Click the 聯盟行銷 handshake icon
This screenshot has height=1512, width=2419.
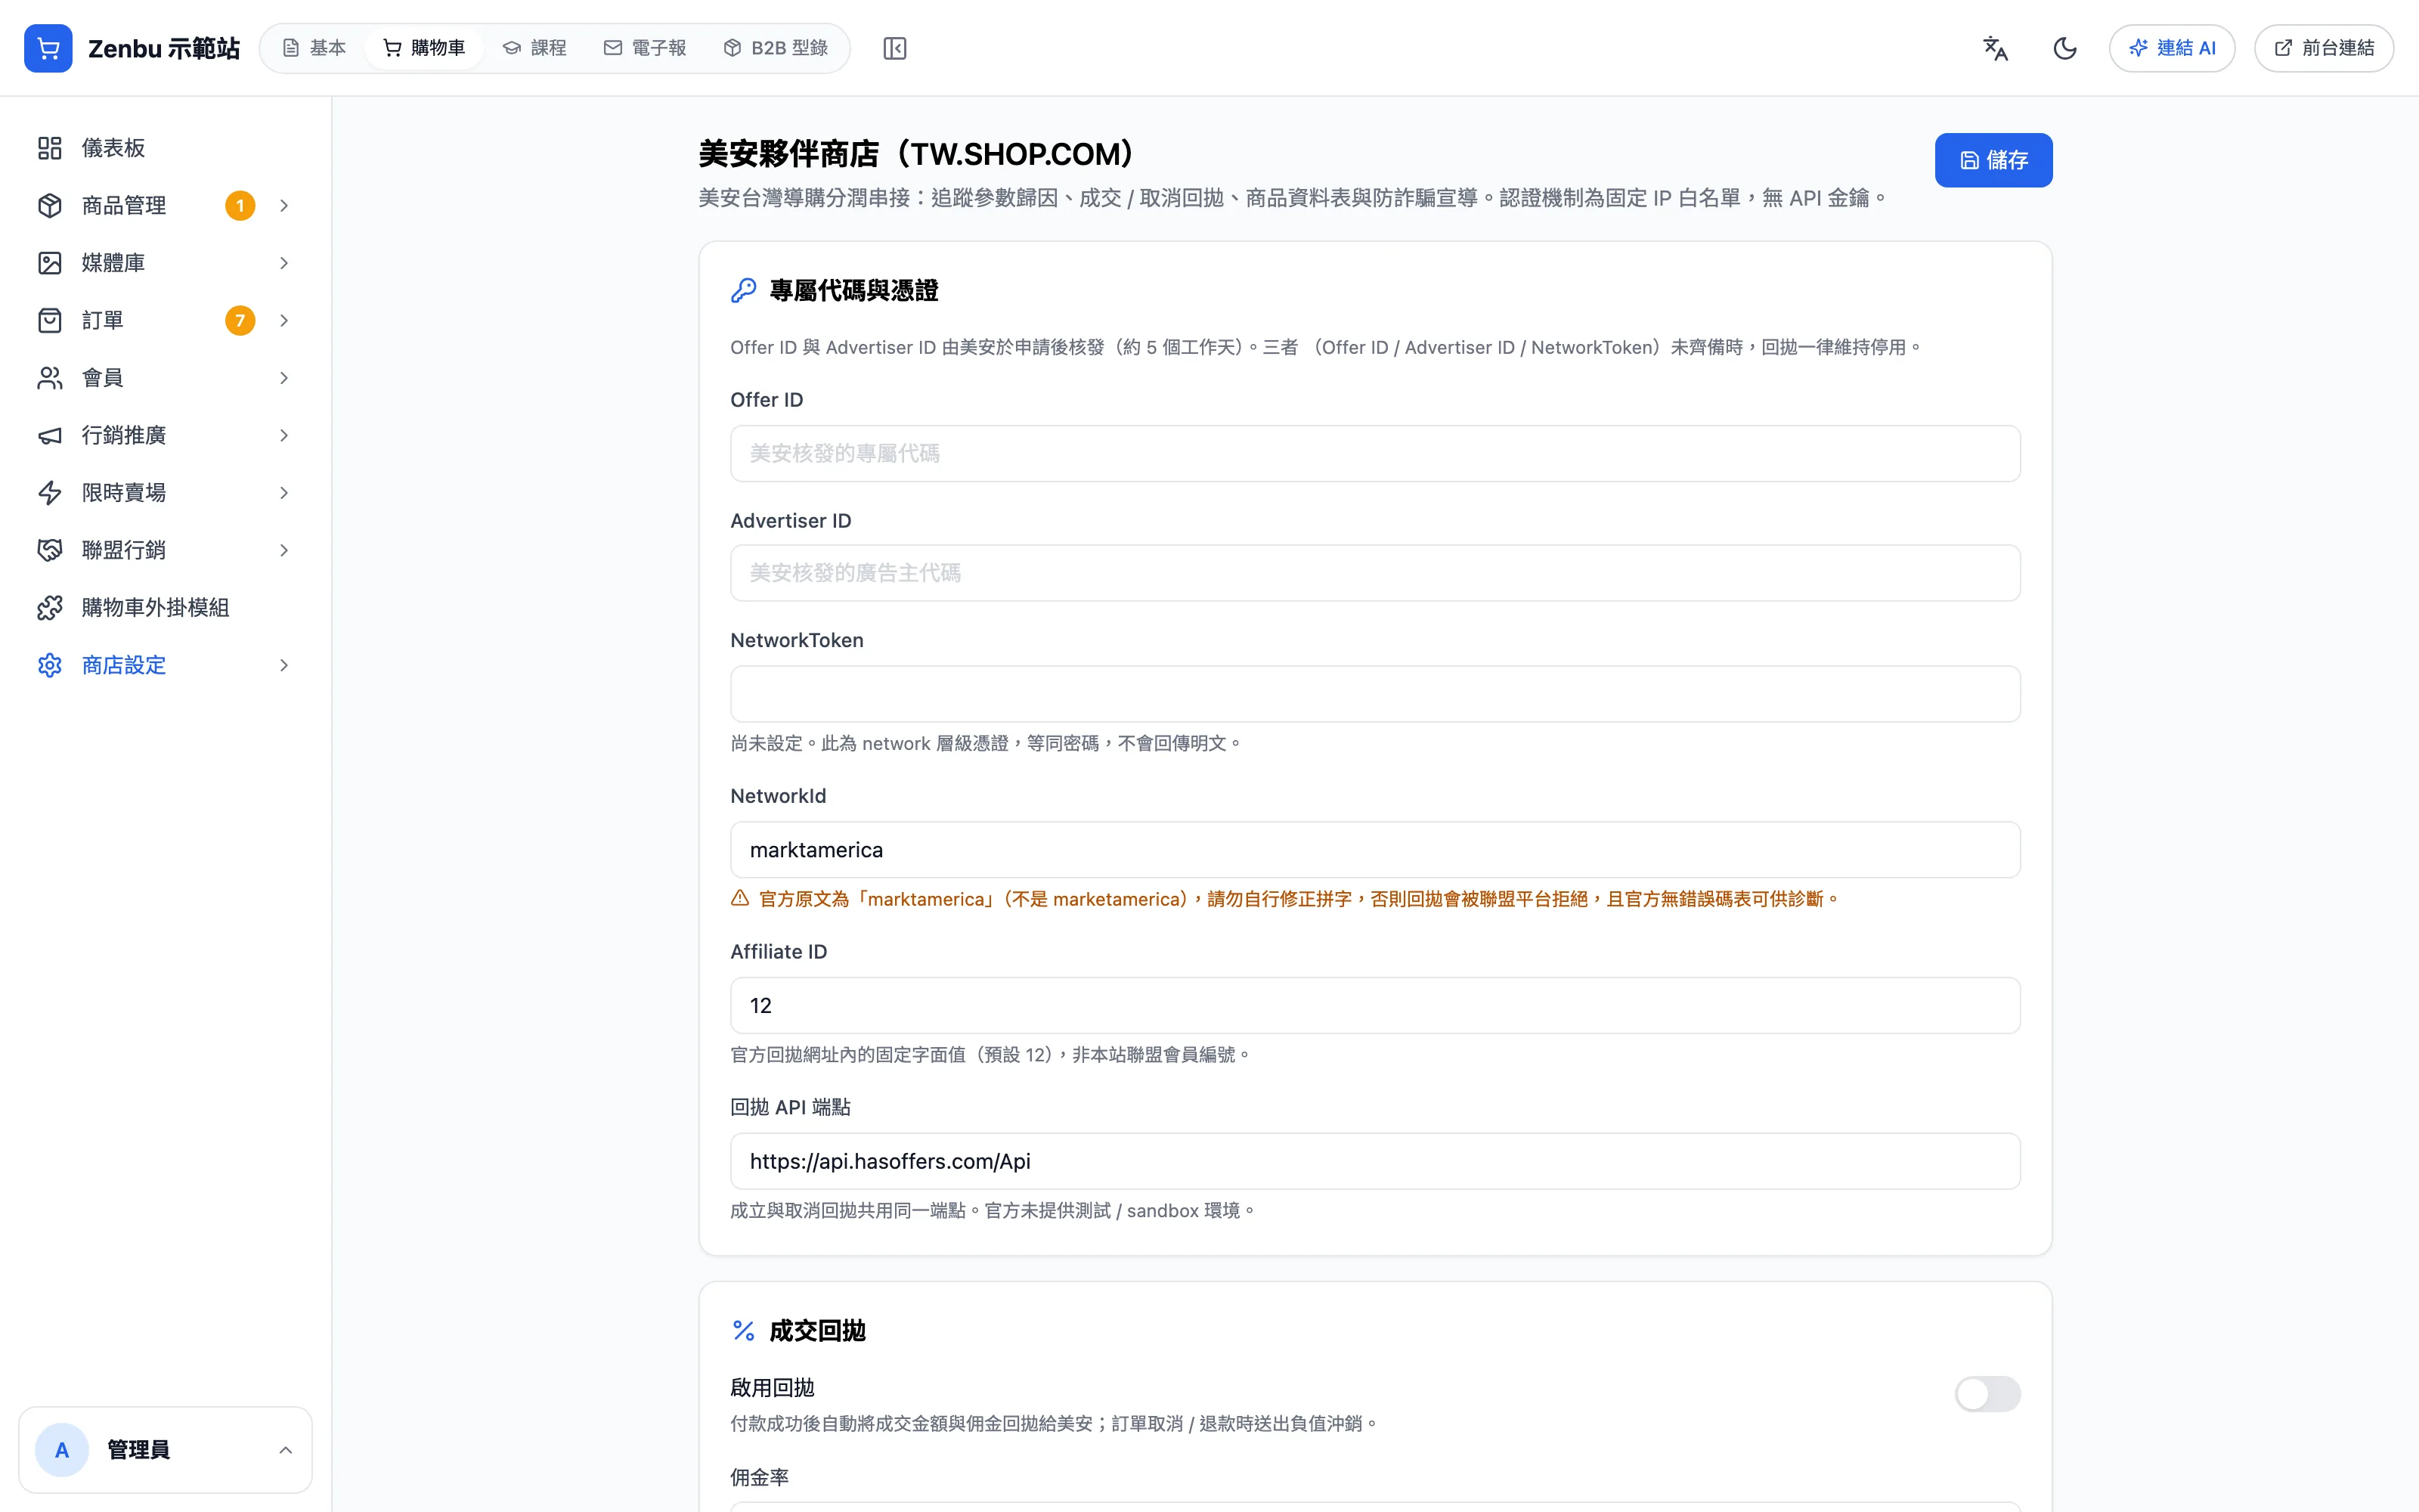click(50, 550)
